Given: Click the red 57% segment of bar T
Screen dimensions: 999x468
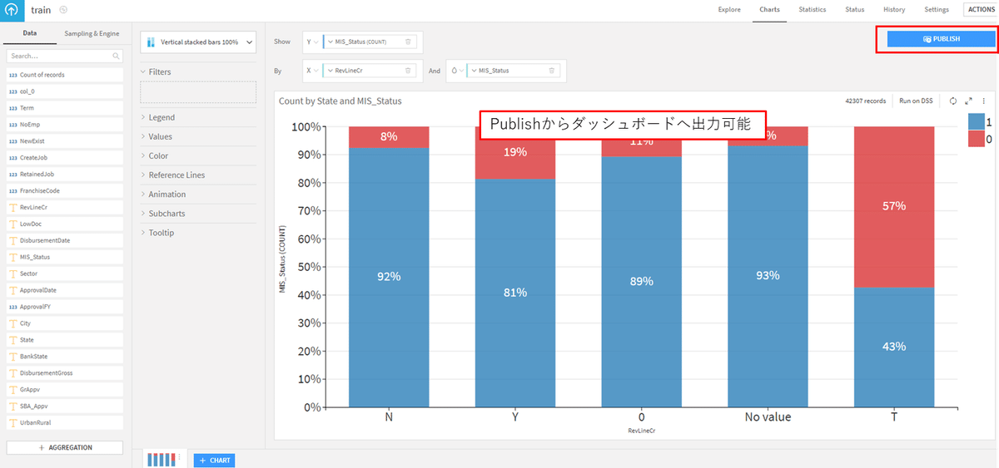Looking at the screenshot, I should pos(894,207).
